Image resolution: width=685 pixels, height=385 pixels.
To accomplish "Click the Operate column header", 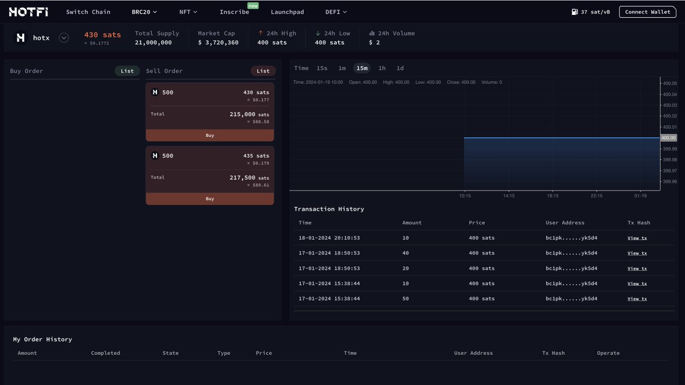I will [x=609, y=353].
